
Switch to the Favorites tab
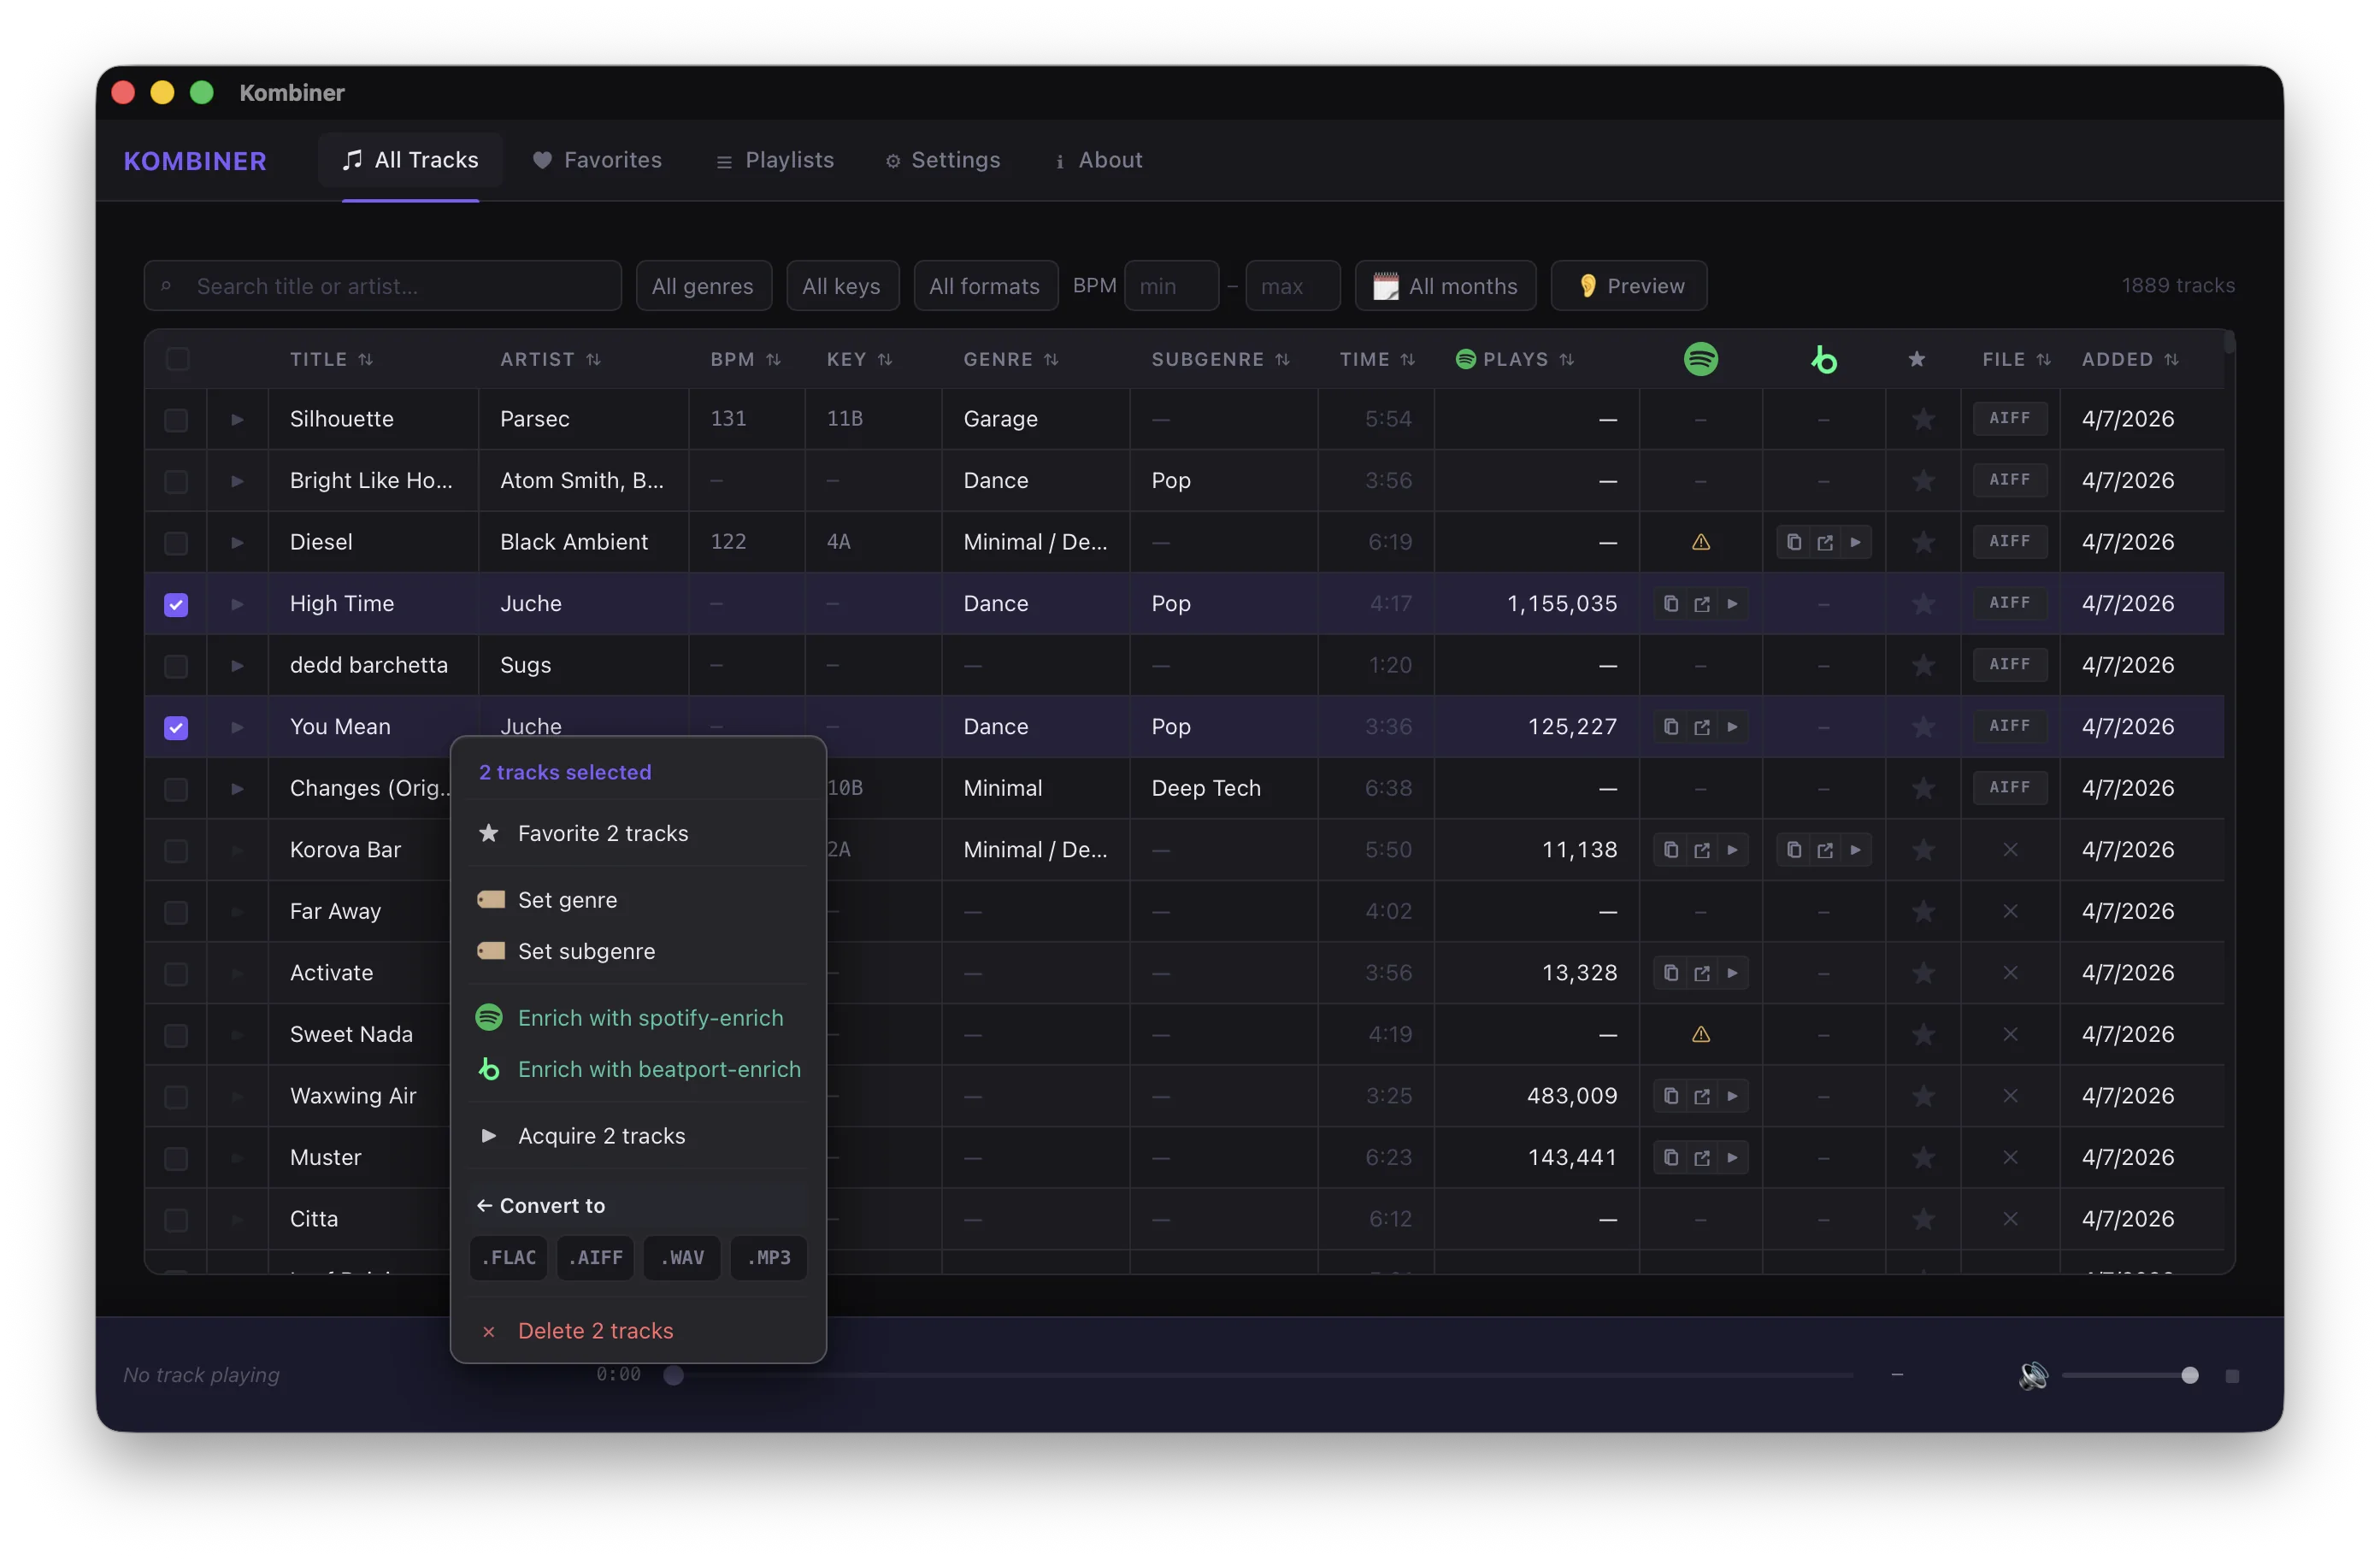pos(597,160)
